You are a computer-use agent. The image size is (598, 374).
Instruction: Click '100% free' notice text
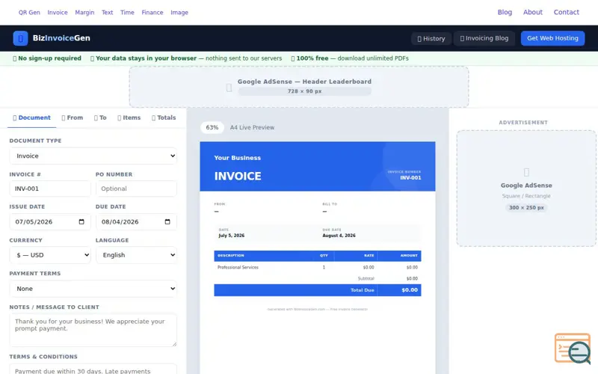(x=312, y=58)
